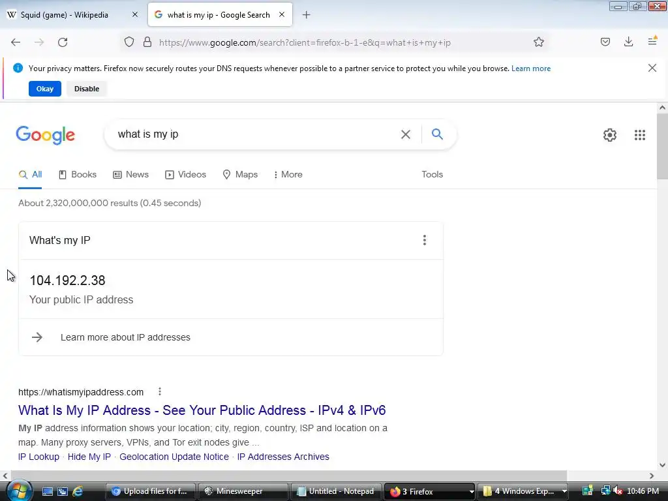This screenshot has height=501, width=668.
Task: Switch to Videos results
Action: click(x=185, y=175)
